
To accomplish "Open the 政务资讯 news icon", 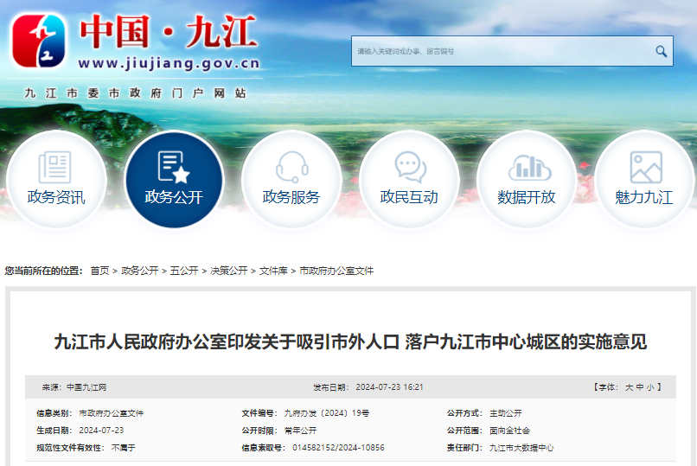I will [55, 168].
